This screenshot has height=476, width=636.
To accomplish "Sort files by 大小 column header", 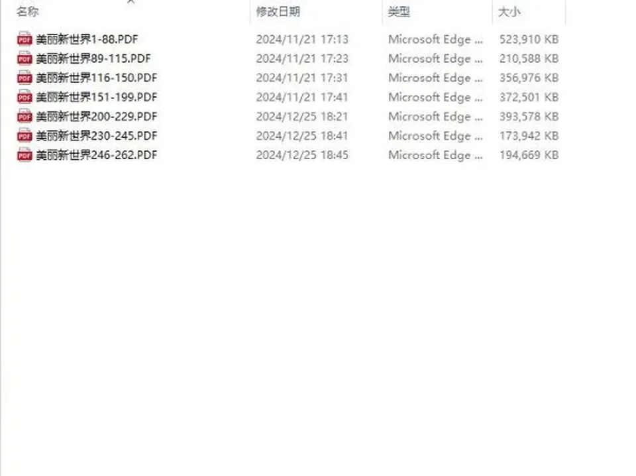I will tap(509, 12).
